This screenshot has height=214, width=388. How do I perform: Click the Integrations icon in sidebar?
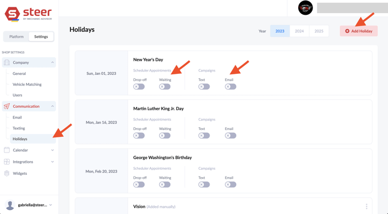click(7, 162)
